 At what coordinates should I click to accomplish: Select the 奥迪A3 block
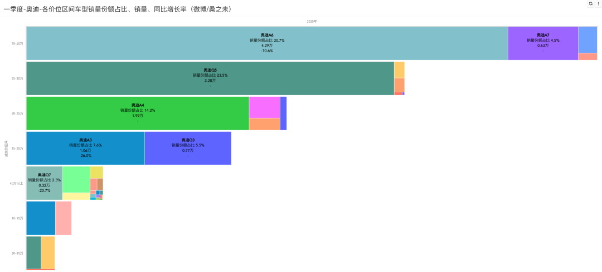click(85, 148)
